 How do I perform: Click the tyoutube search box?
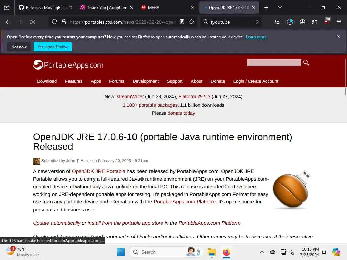(x=230, y=22)
